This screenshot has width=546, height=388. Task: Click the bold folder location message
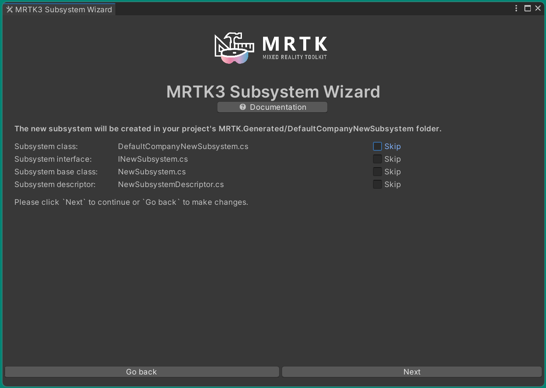(228, 129)
